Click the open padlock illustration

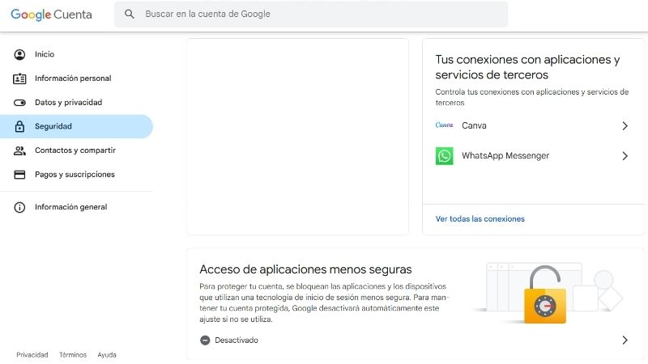pyautogui.click(x=545, y=294)
